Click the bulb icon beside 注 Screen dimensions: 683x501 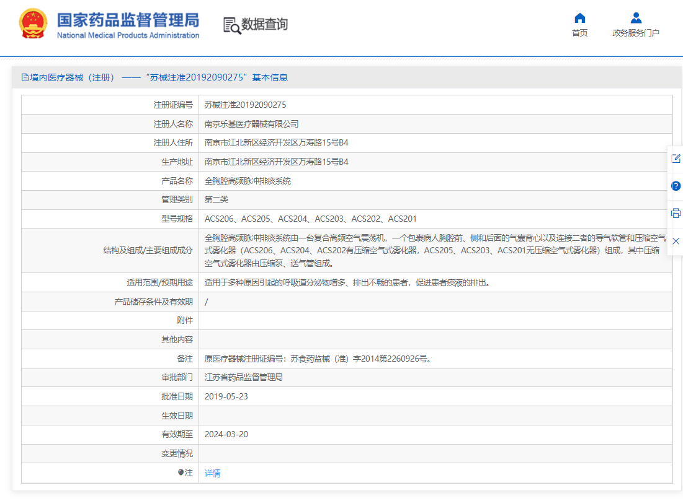[x=181, y=473]
